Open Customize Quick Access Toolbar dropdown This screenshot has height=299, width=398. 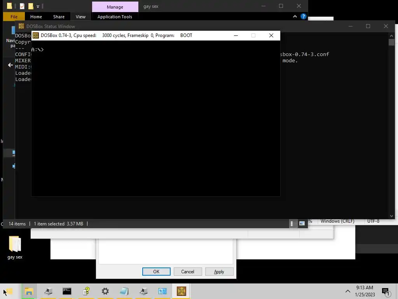[38, 6]
